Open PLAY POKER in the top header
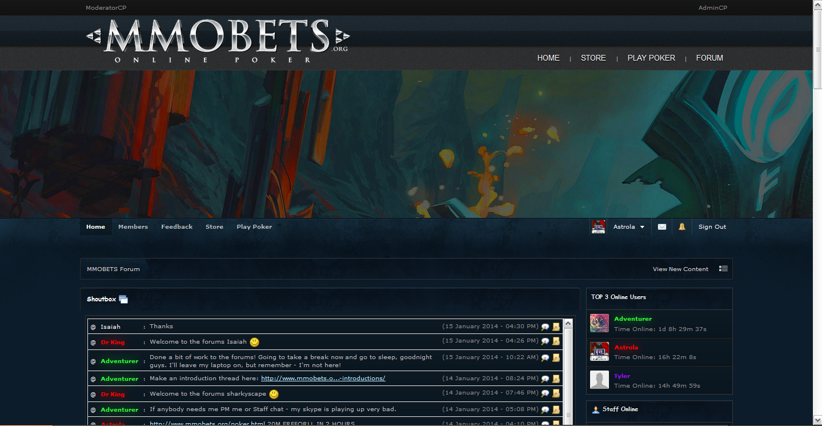Viewport: 822px width, 426px height. pos(651,58)
